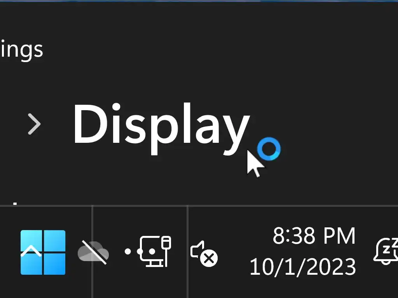Click the monitor stand of the network icon
Screen dimensions: 398x298
(155, 263)
